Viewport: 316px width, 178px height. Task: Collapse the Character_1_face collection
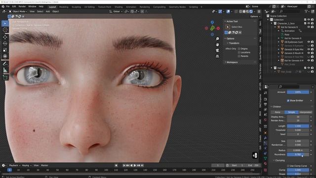(272, 23)
